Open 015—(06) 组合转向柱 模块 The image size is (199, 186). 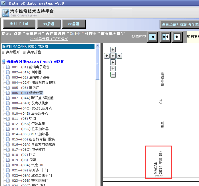click(33, 139)
